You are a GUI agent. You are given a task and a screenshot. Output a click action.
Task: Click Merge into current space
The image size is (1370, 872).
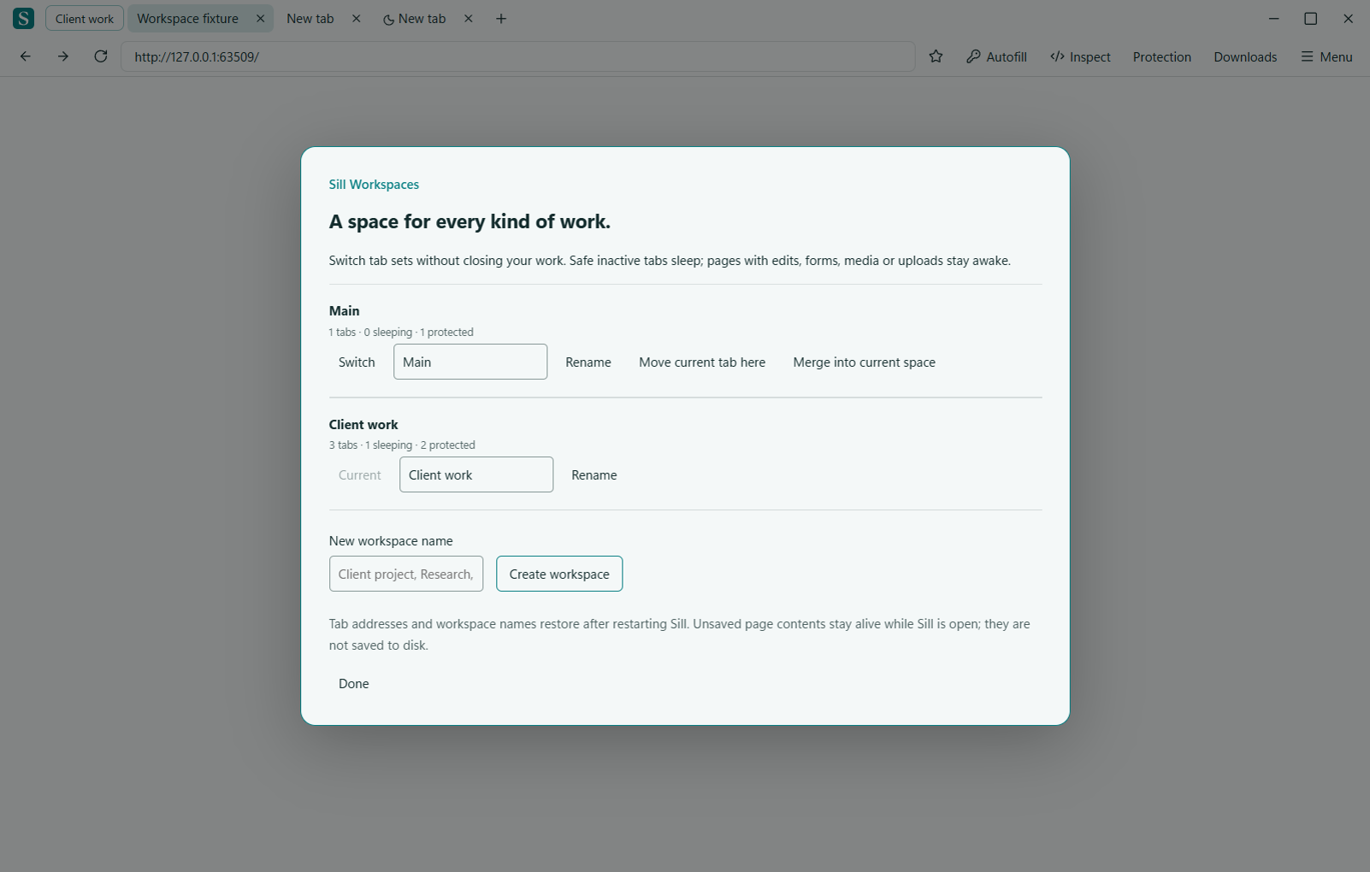coord(865,362)
